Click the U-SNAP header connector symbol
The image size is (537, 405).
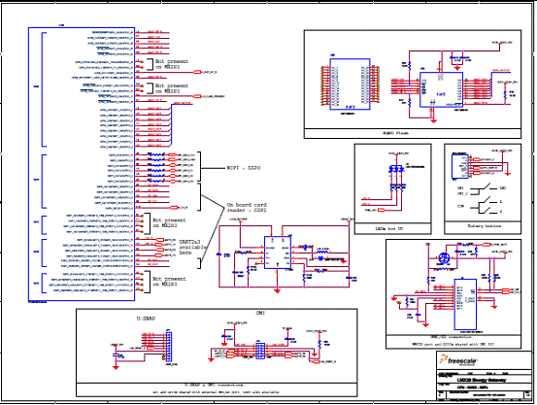[169, 347]
